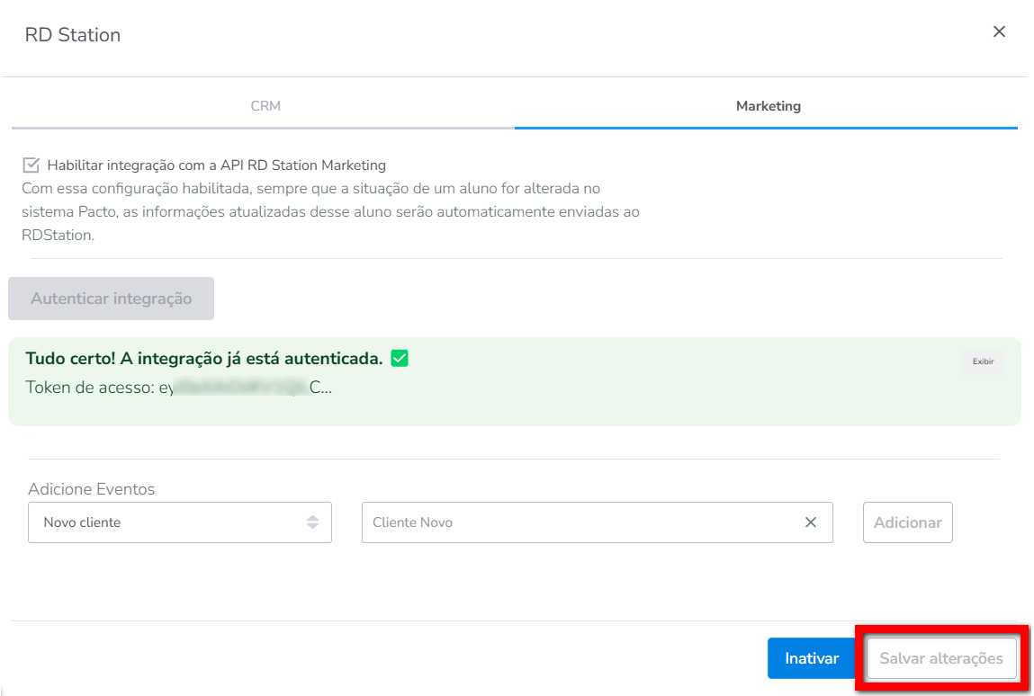The image size is (1034, 696).
Task: Click the RD Station dialog title
Action: (73, 35)
